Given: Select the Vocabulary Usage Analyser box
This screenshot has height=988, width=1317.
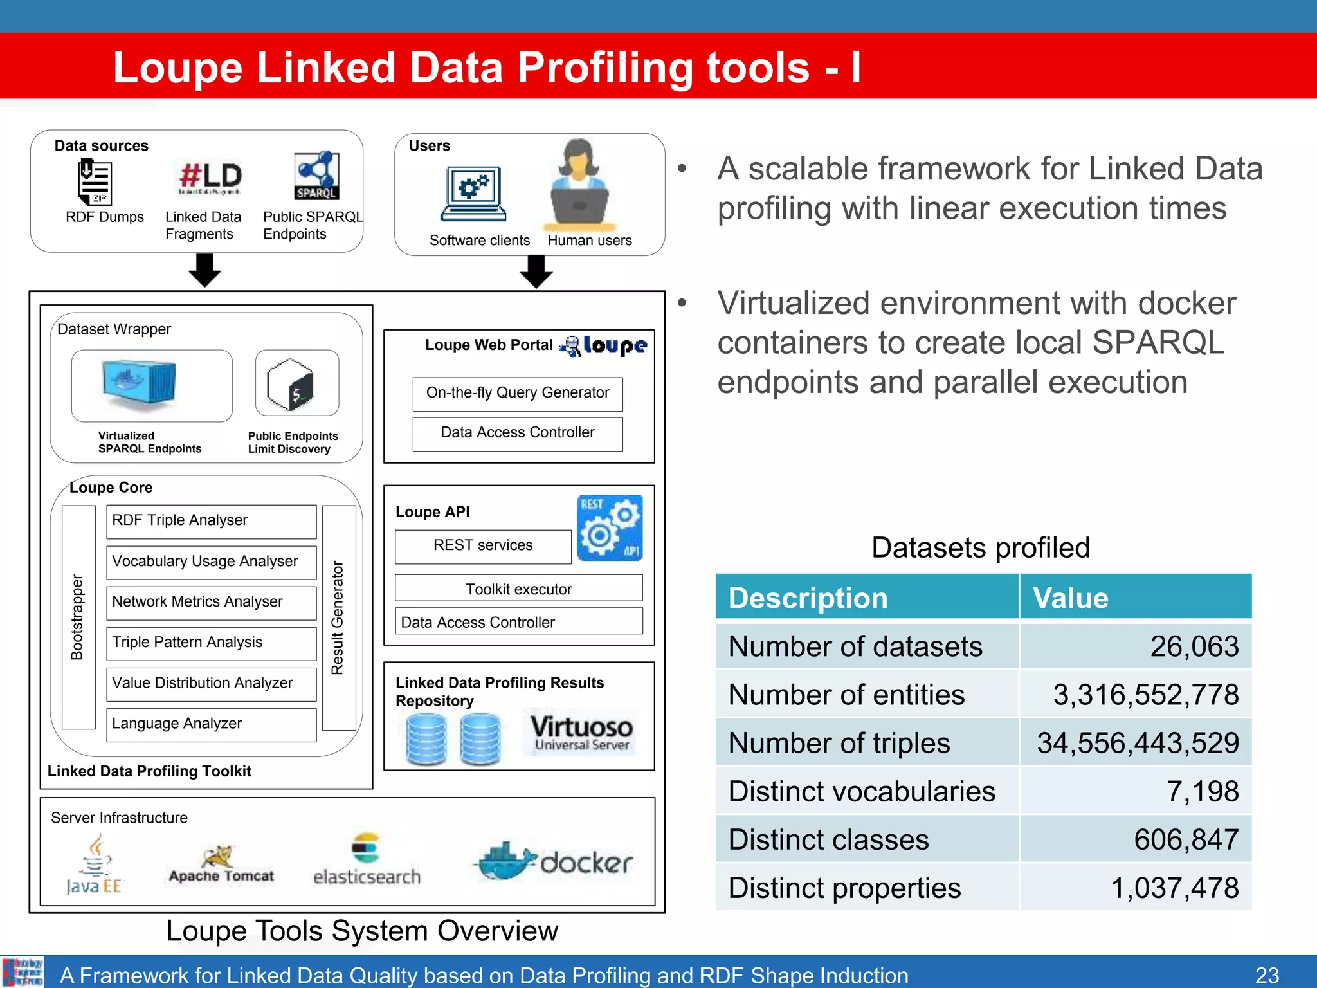Looking at the screenshot, I should tap(212, 562).
